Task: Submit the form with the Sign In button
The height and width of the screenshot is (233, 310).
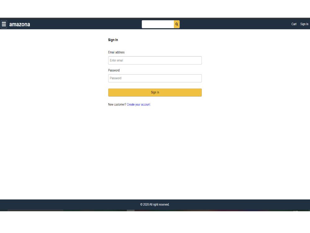Action: tap(155, 92)
